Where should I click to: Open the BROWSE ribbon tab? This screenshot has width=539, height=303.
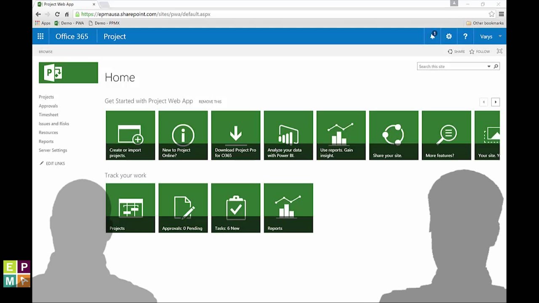click(x=45, y=52)
